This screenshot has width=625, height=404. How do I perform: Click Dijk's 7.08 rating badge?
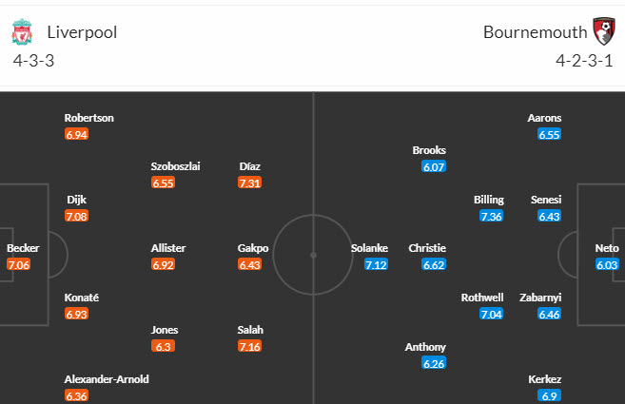76,217
